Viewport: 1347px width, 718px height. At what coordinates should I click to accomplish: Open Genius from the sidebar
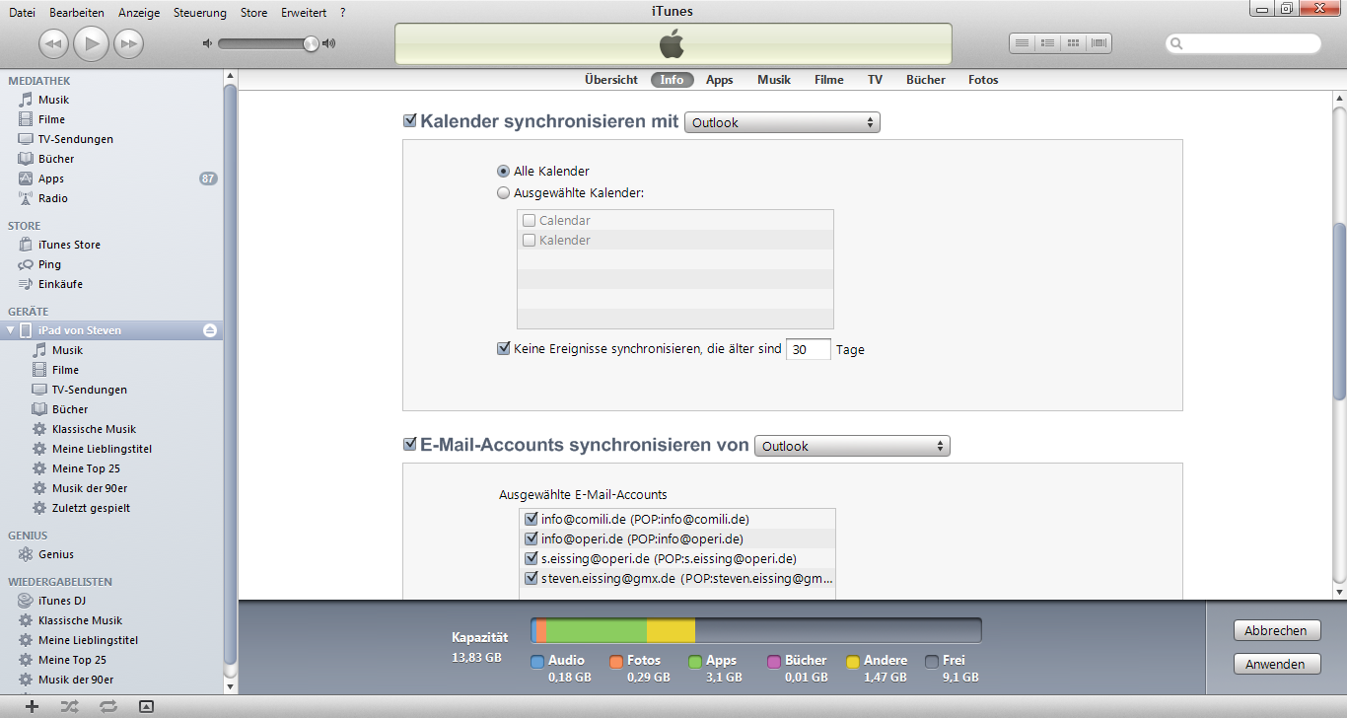pos(56,554)
